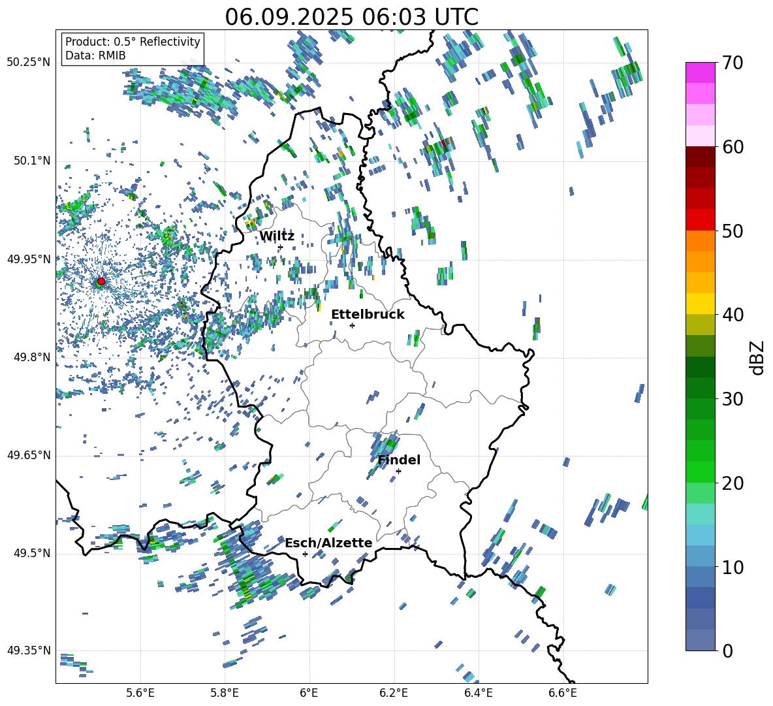The height and width of the screenshot is (706, 773).
Task: Click the red high-reflectivity echo northeast of Luxembourg
Action: pyautogui.click(x=444, y=144)
